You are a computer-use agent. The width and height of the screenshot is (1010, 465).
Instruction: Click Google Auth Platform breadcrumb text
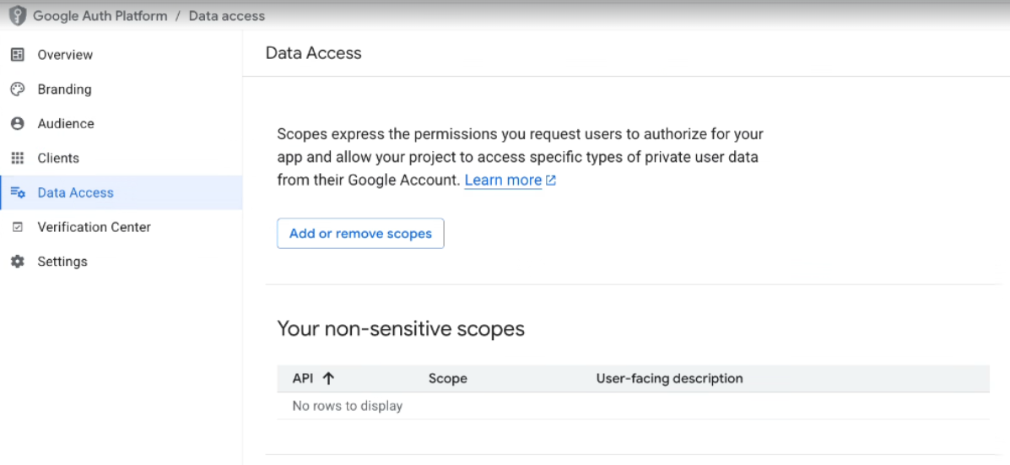pos(100,16)
